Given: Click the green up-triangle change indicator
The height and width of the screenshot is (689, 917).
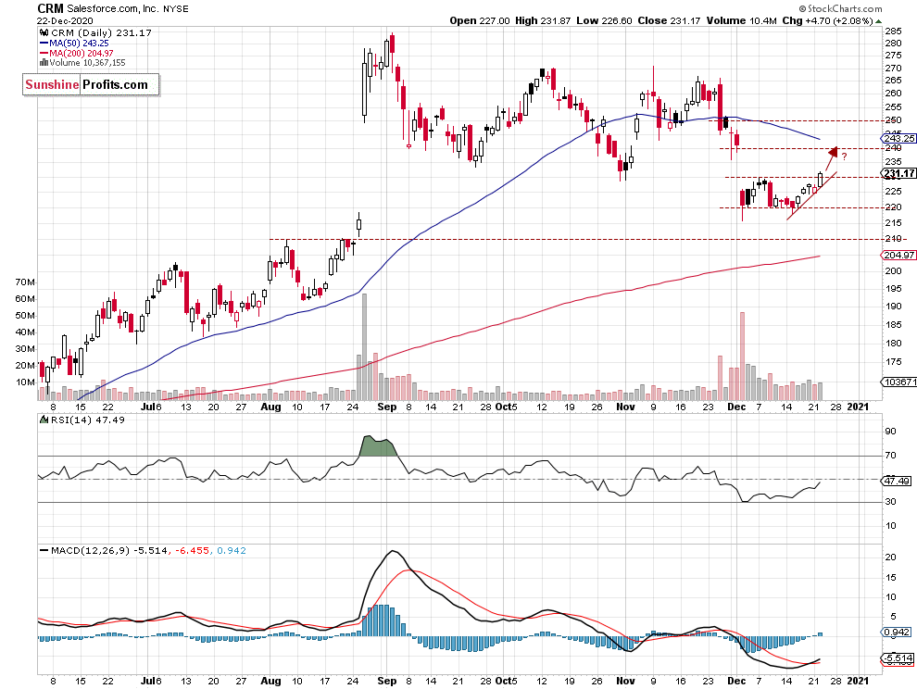Looking at the screenshot, I should click(x=878, y=21).
